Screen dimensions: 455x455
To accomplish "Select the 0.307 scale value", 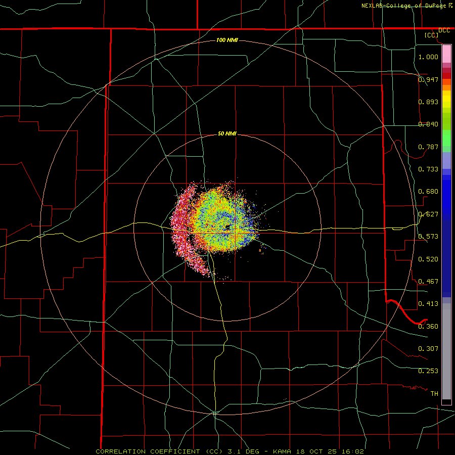I will tap(428, 349).
